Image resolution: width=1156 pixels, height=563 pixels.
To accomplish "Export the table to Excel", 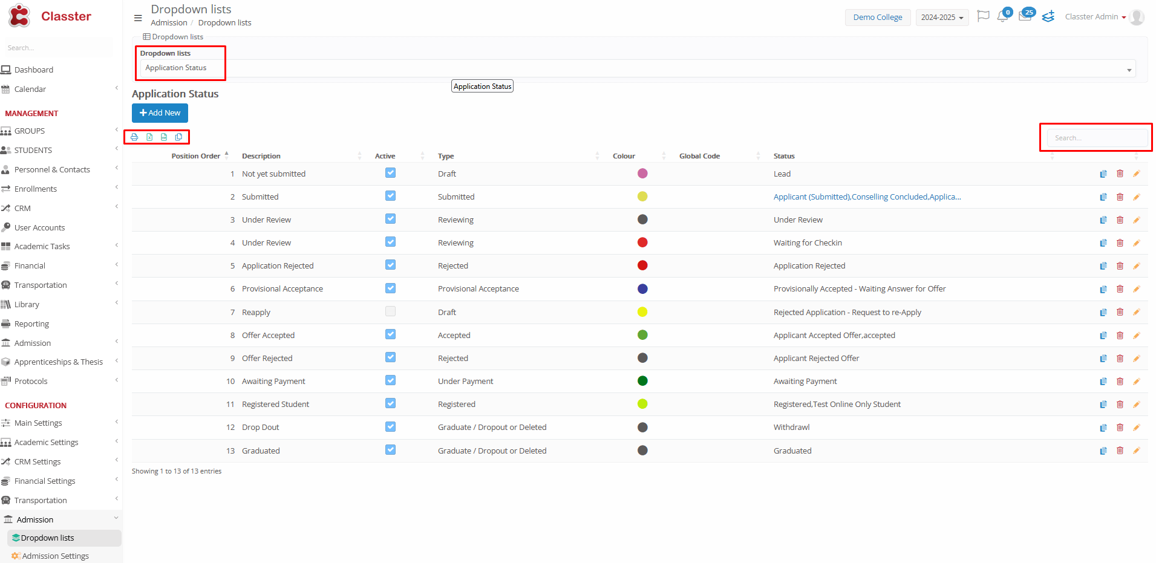I will (x=149, y=137).
